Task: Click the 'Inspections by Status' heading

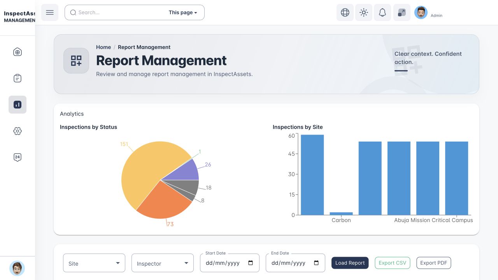Action: 88,127
